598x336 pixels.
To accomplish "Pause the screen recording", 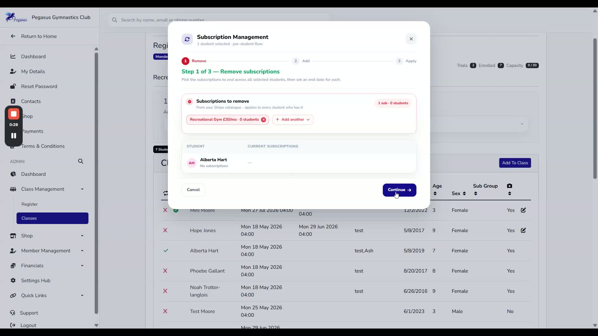I will coord(14,136).
